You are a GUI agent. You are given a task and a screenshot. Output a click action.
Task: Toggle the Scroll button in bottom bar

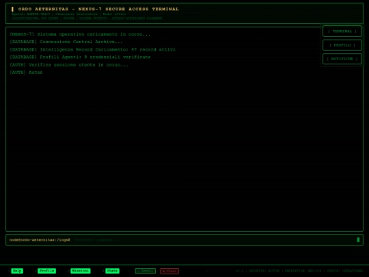pos(145,271)
